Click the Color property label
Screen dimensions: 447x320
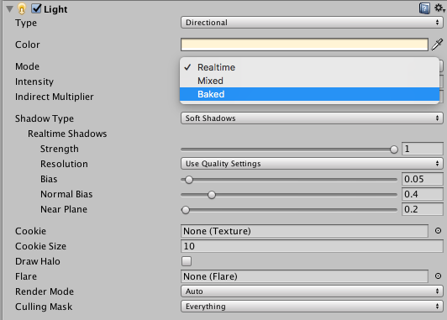point(28,45)
